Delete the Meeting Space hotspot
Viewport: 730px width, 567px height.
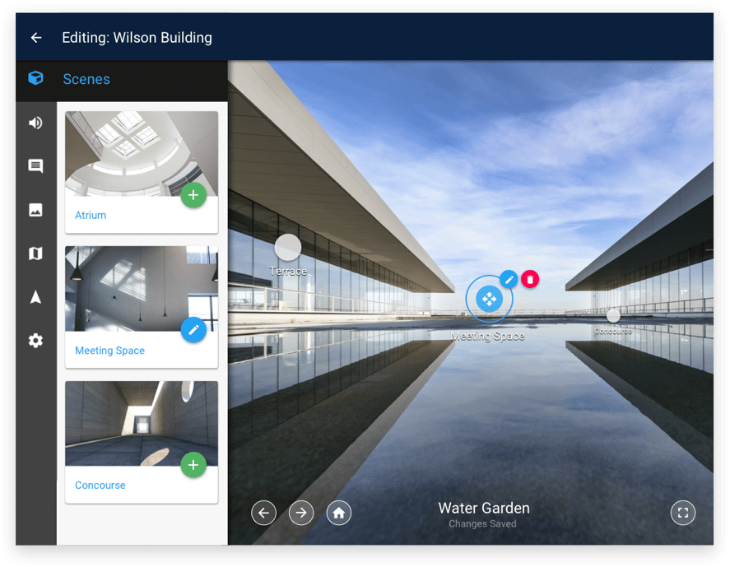click(530, 279)
